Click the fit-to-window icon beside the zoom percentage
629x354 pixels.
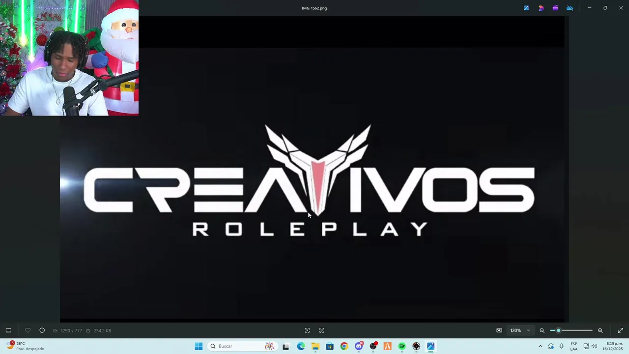pyautogui.click(x=499, y=330)
